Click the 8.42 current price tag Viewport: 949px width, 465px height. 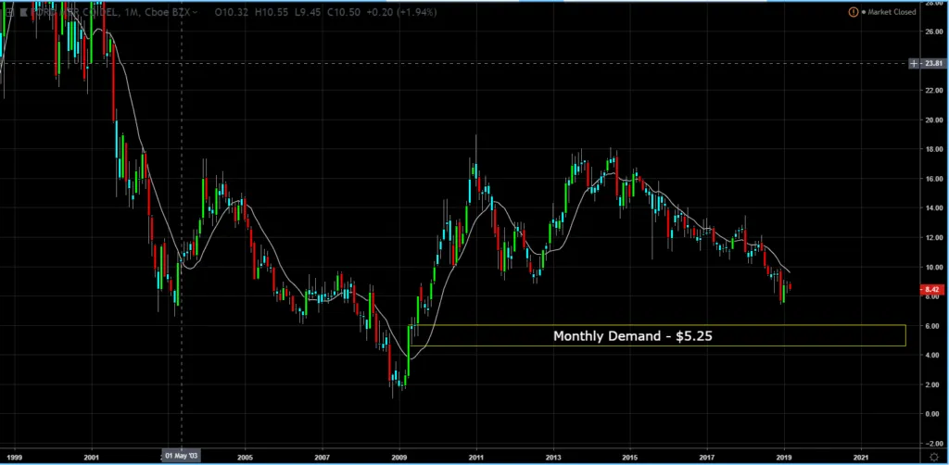932,290
